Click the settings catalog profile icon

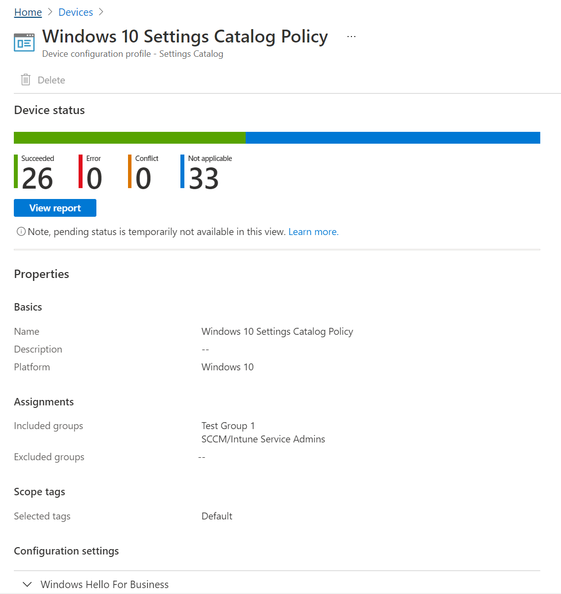pos(24,42)
